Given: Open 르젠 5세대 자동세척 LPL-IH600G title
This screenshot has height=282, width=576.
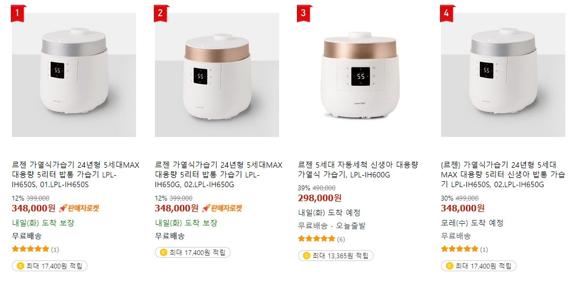Looking at the screenshot, I should tap(358, 170).
